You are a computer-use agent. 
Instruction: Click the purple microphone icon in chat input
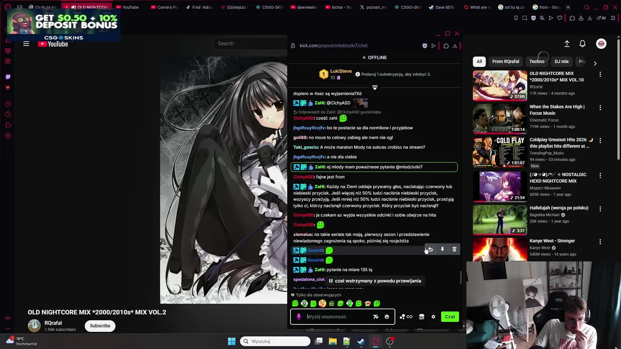pos(299,317)
